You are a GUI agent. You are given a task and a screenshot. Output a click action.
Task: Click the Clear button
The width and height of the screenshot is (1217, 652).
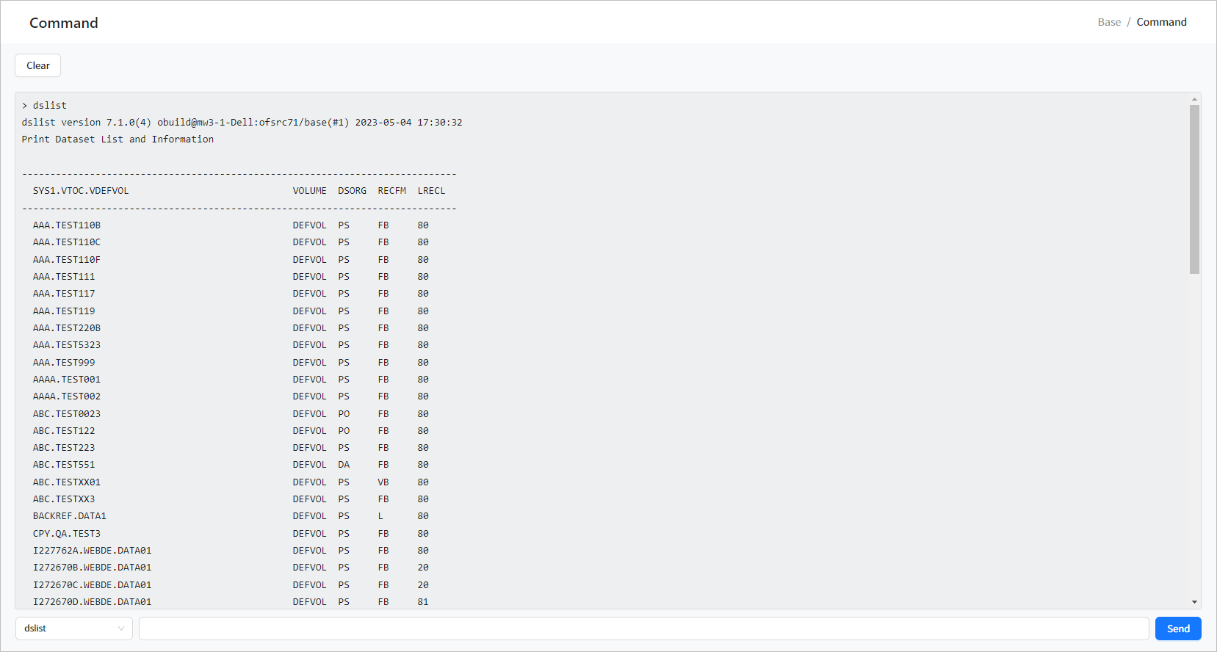click(x=37, y=65)
